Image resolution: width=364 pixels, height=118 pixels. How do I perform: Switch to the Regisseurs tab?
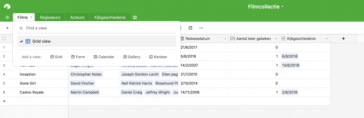tap(50, 18)
